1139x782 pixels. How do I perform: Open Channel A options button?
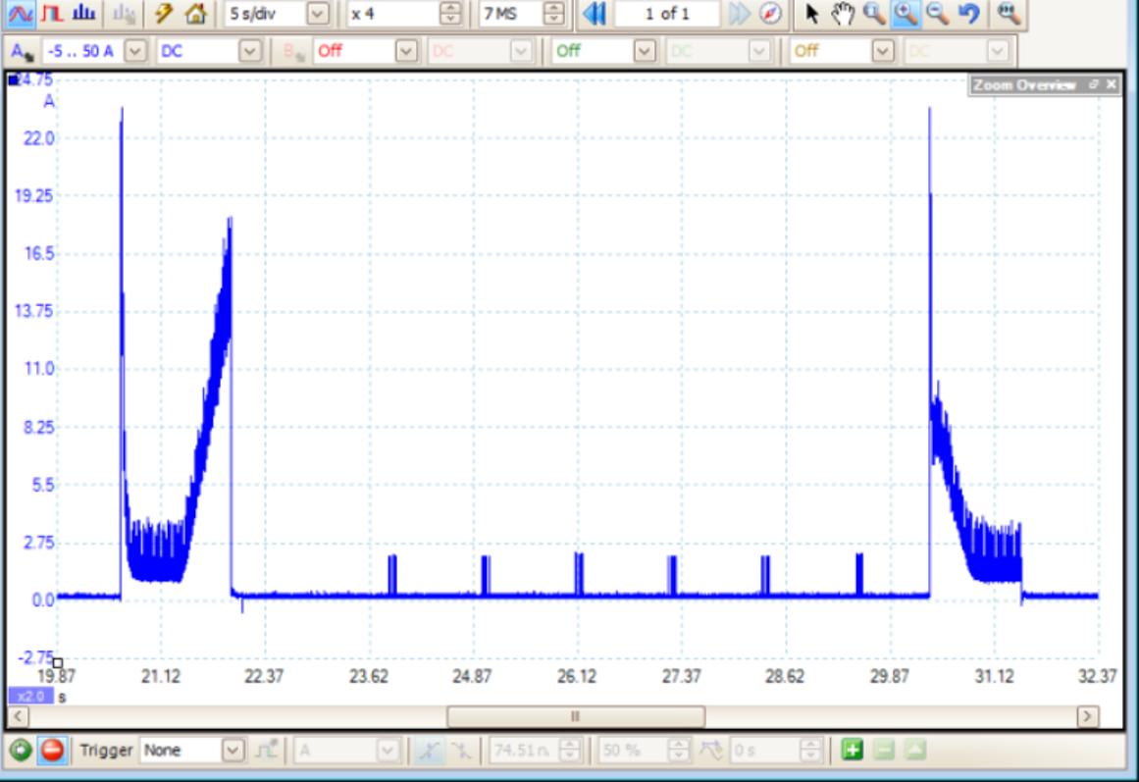click(x=21, y=50)
